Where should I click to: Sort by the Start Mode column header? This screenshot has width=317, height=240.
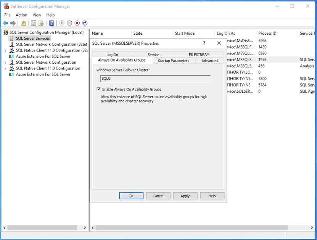coord(194,33)
